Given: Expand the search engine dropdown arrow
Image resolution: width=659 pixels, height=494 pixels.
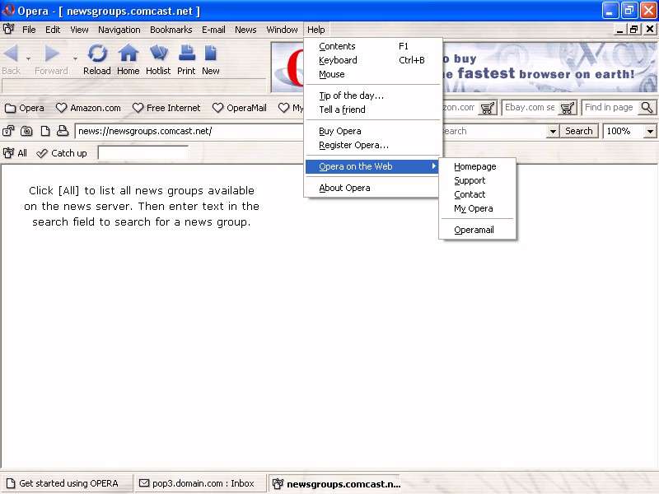Looking at the screenshot, I should tap(552, 131).
